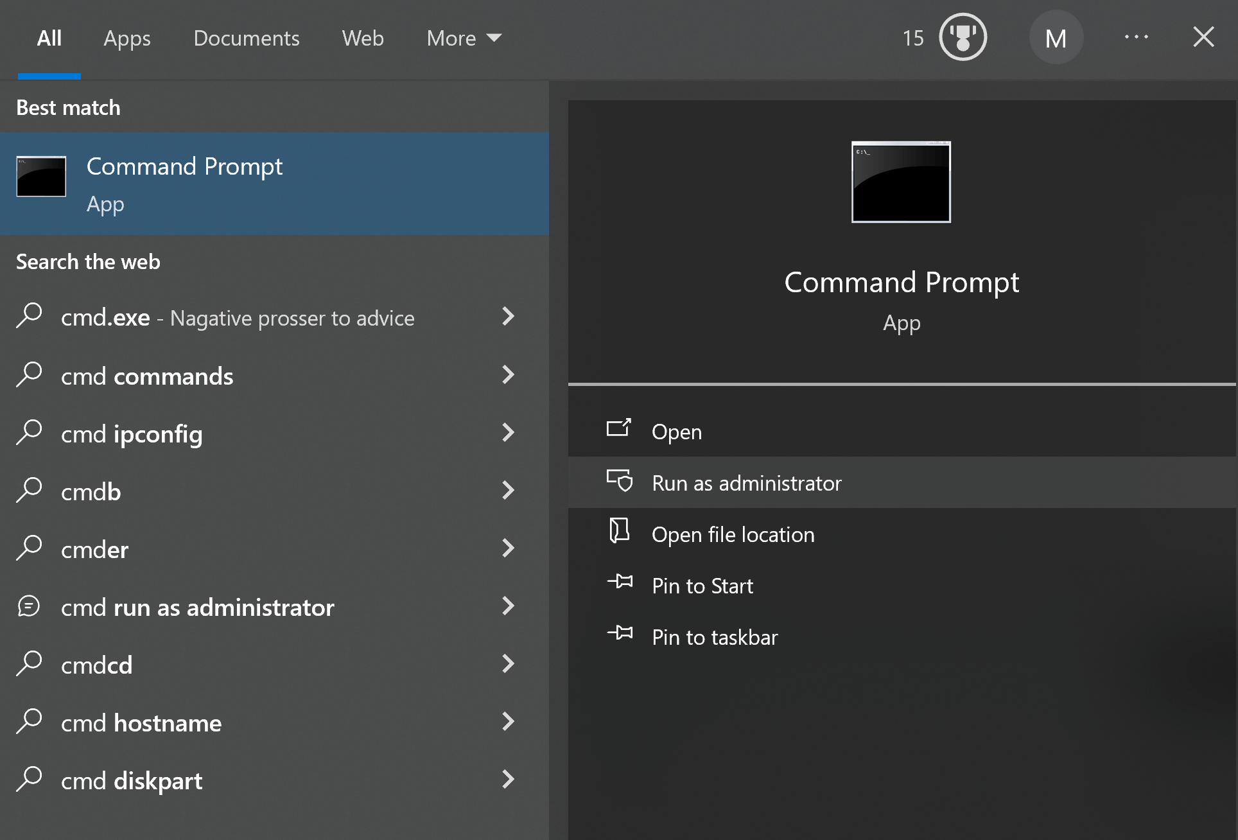Open Microsoft Rewards via the trophy icon

coord(962,37)
